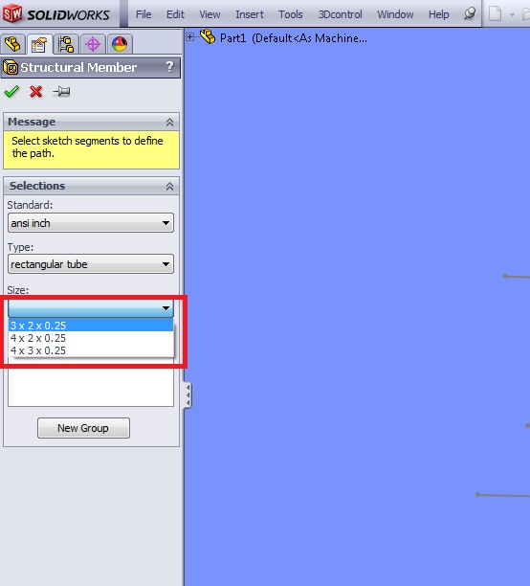Open the FeatureManager design tree tab
This screenshot has height=586, width=530.
tap(12, 44)
